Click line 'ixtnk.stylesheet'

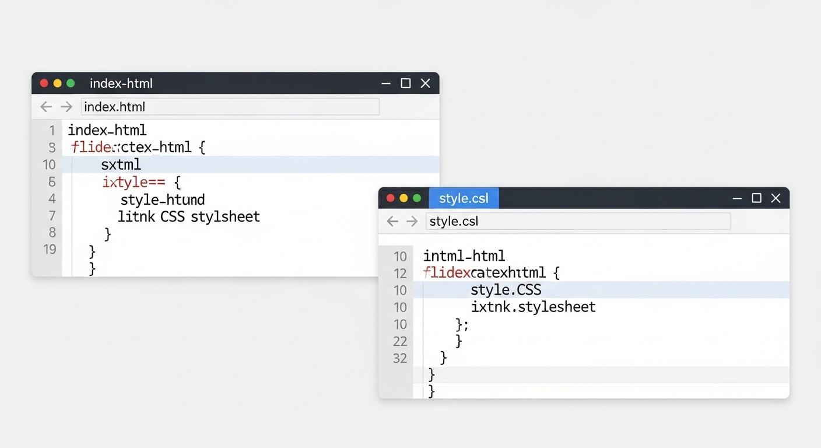tap(534, 307)
